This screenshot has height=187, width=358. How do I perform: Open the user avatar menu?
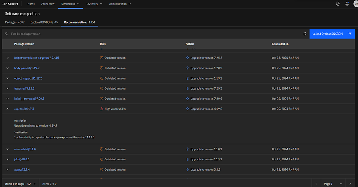pos(356,4)
